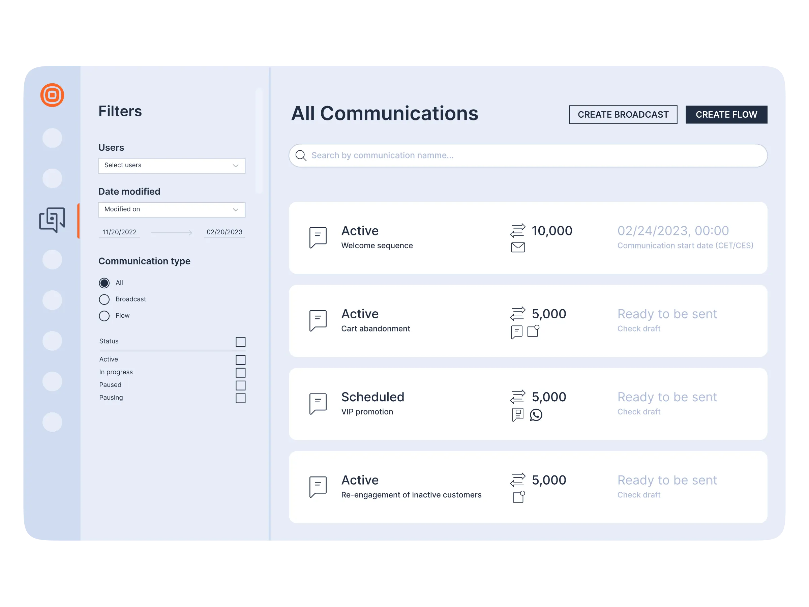The image size is (809, 607).
Task: Click the exchange arrows icon beside 10,000
Action: pos(517,231)
